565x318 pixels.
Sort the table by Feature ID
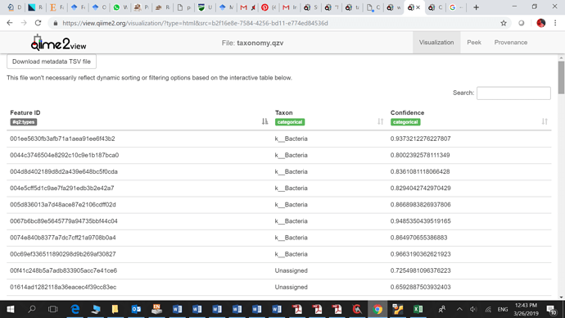point(264,121)
